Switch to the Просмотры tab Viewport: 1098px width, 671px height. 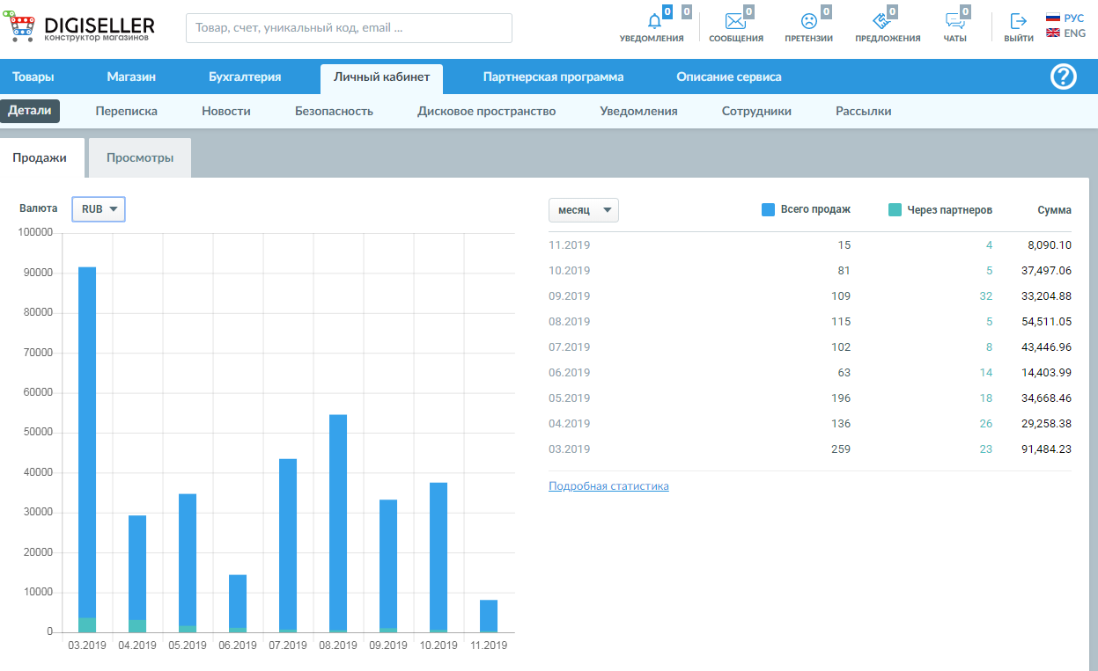click(140, 158)
